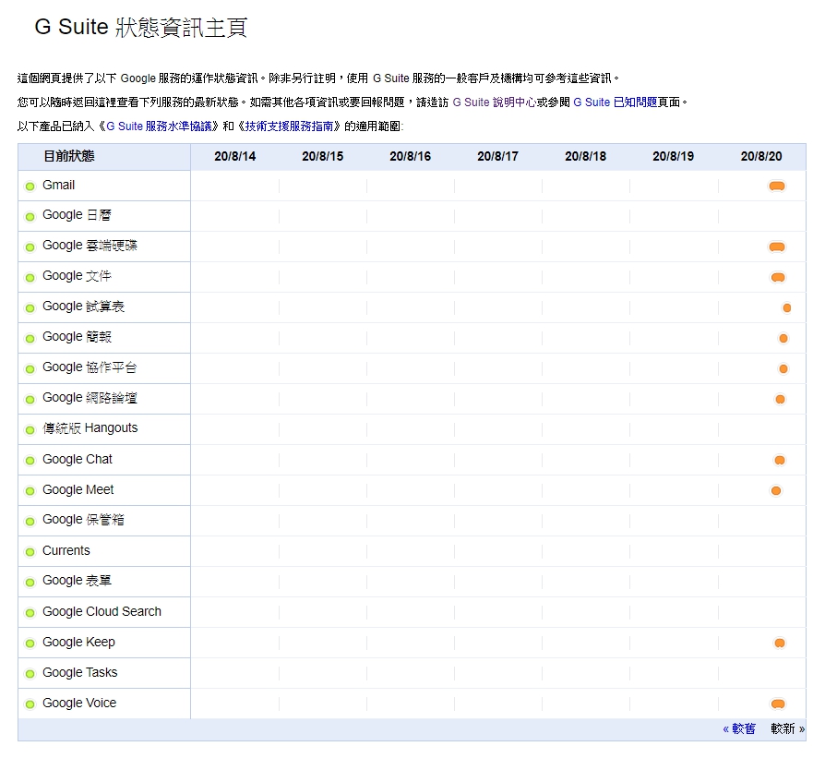The height and width of the screenshot is (758, 825).
Task: Click the Google Cloud Search service name
Action: coord(102,612)
